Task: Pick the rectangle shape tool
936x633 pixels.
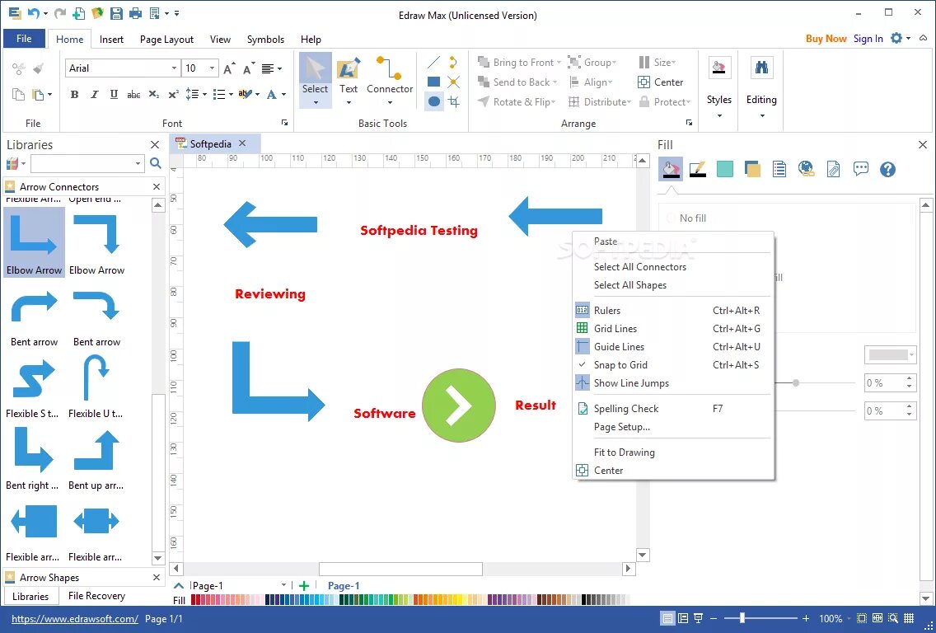Action: click(x=434, y=82)
